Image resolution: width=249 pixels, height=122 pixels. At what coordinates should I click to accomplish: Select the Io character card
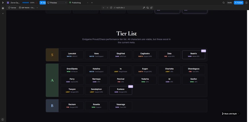pos(121,70)
